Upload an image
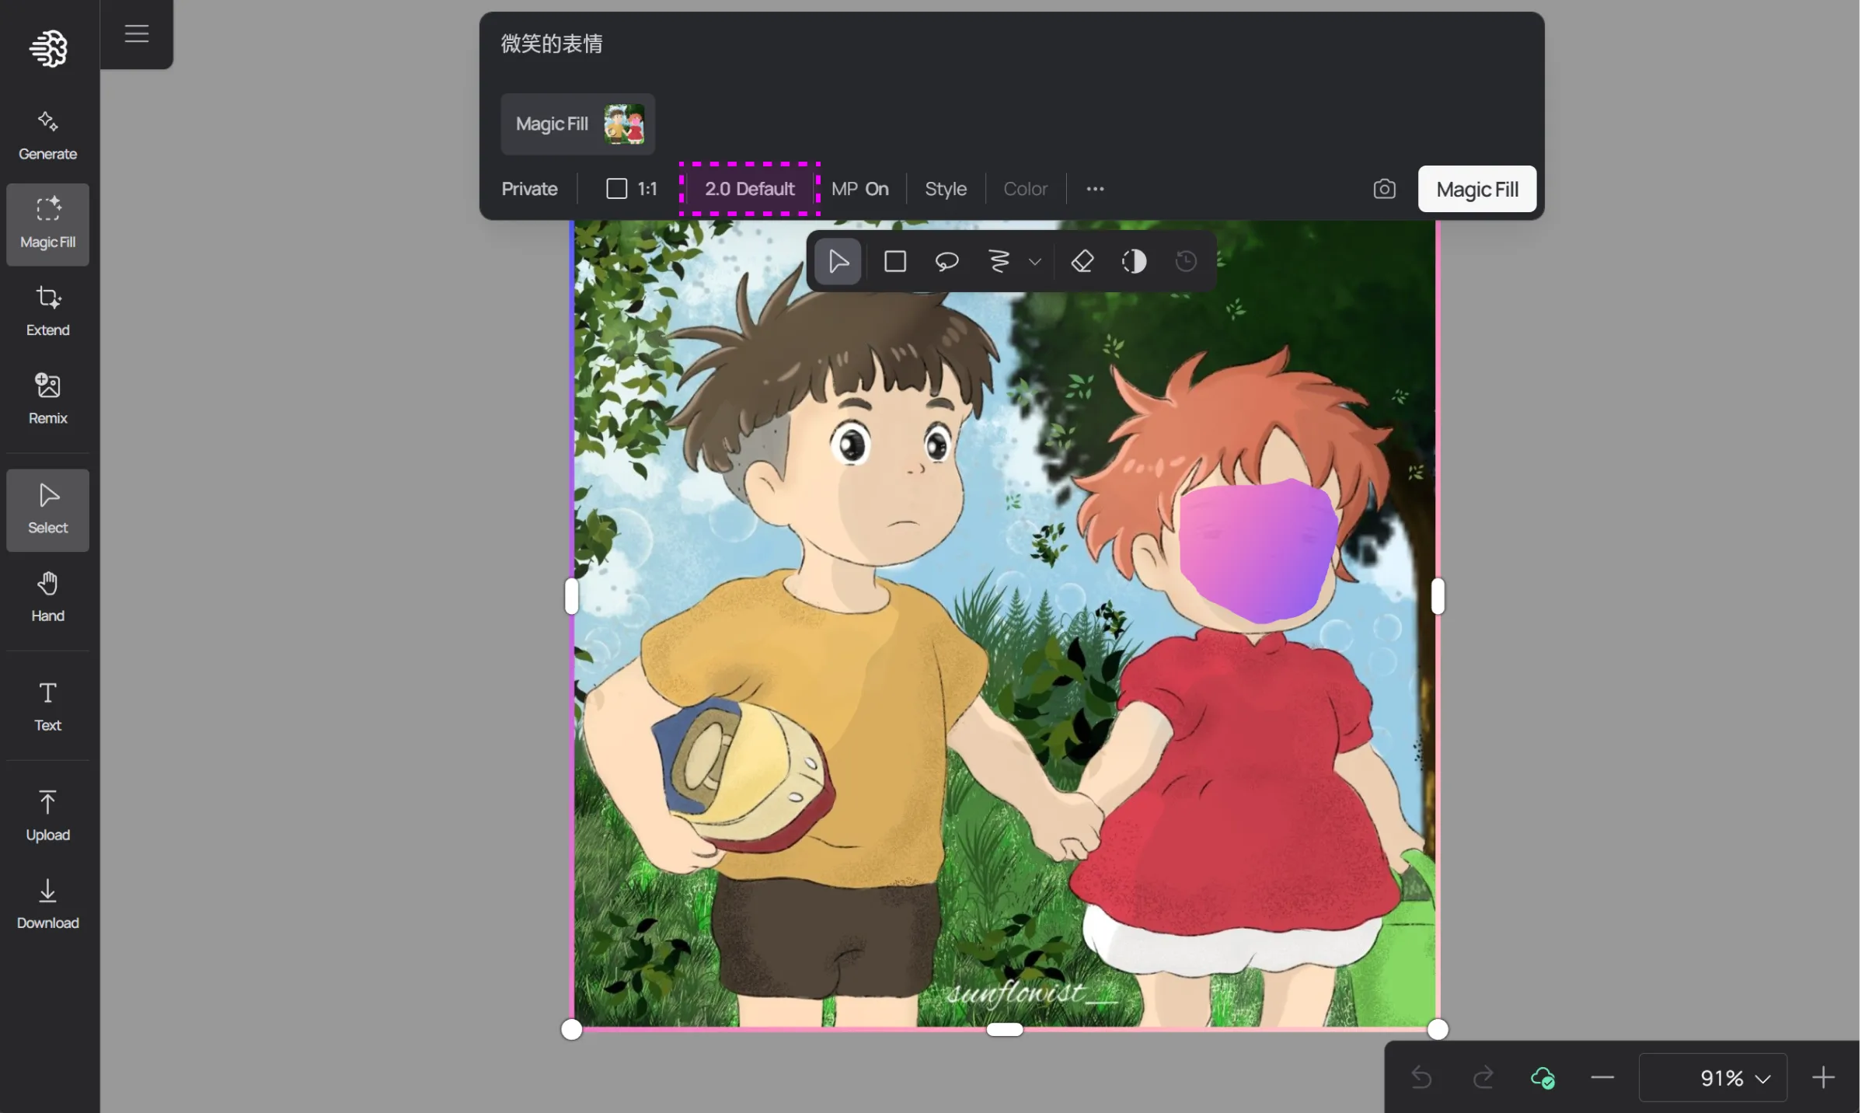1865x1113 pixels. 48,816
